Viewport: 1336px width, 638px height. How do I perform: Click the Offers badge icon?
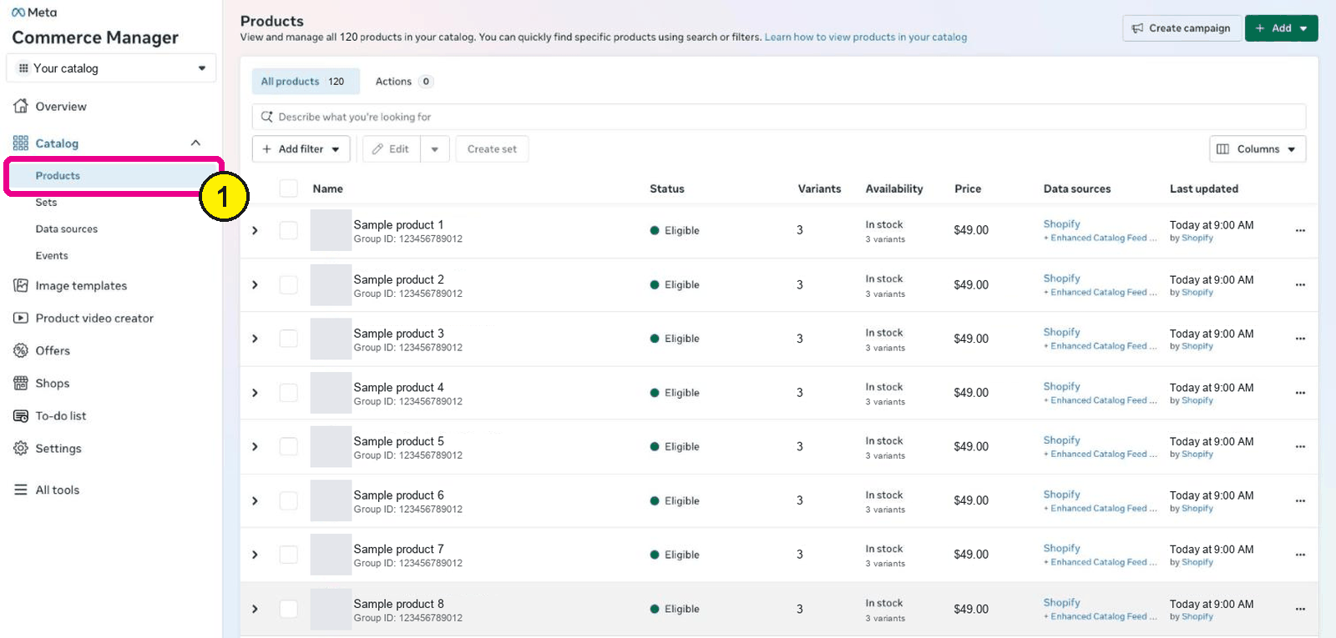tap(21, 350)
